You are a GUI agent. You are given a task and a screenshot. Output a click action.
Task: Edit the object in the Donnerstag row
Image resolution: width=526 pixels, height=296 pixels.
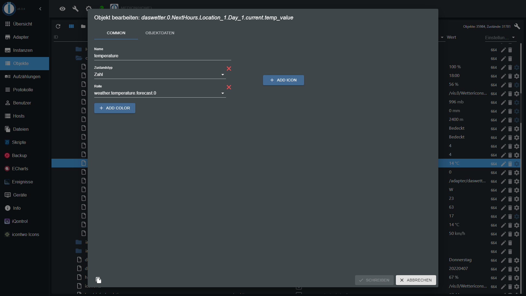(x=503, y=260)
